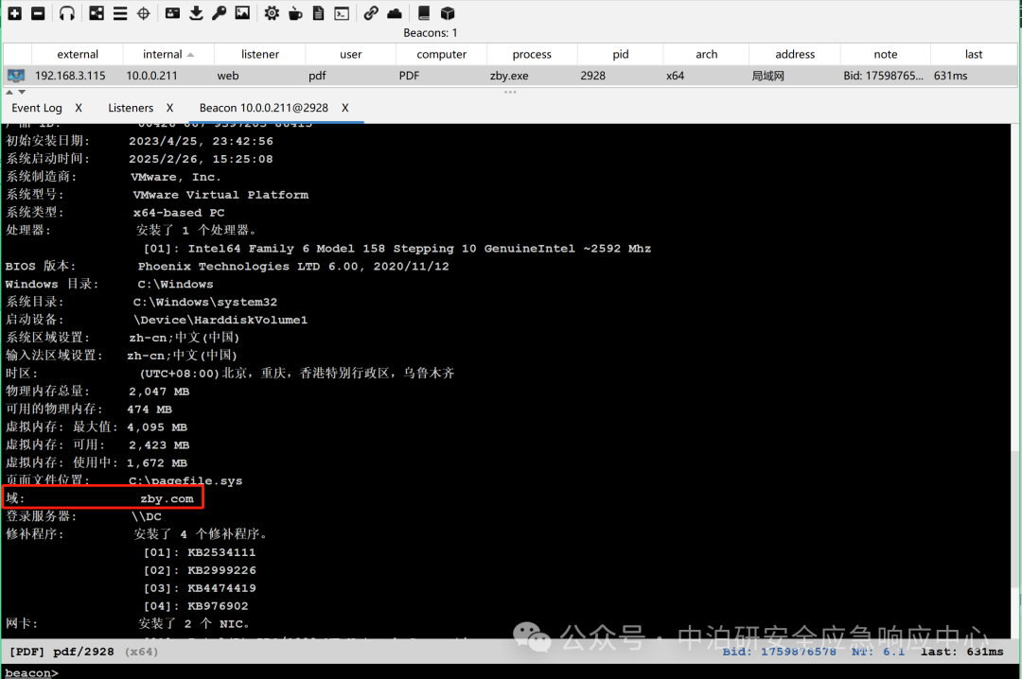Viewport: 1022px width, 679px height.
Task: Sort sessions by the external column header
Action: tap(78, 54)
